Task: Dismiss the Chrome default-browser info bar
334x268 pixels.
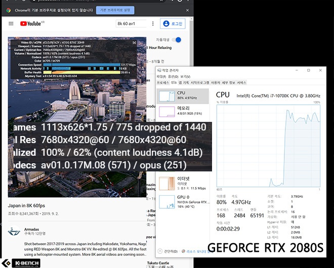Action: pyautogui.click(x=187, y=10)
